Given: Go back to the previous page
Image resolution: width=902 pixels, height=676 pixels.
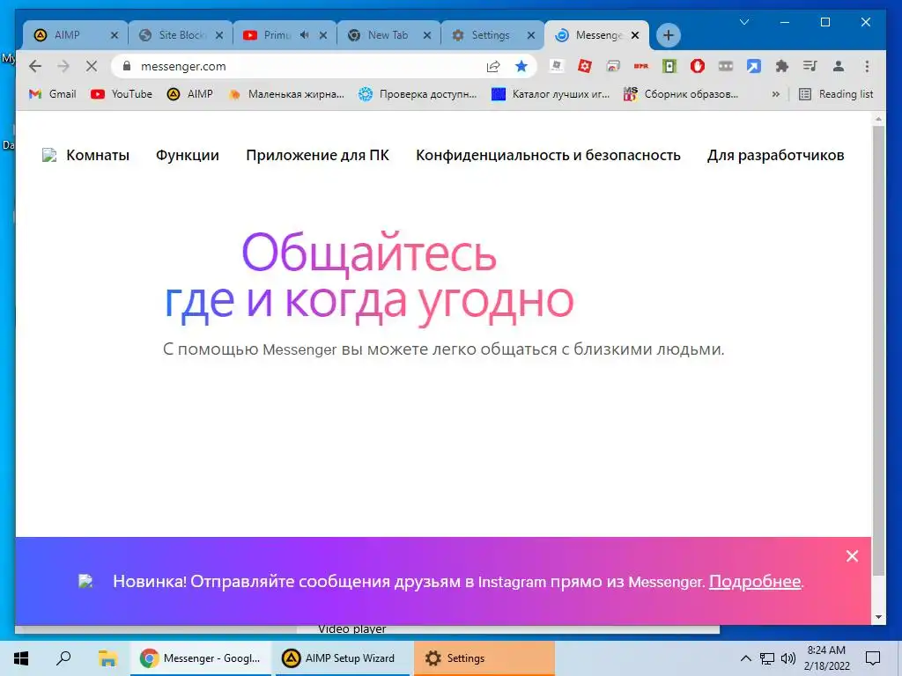Looking at the screenshot, I should (x=35, y=66).
